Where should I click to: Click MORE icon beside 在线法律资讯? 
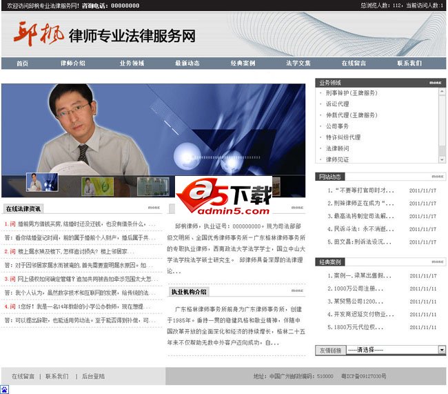click(153, 207)
